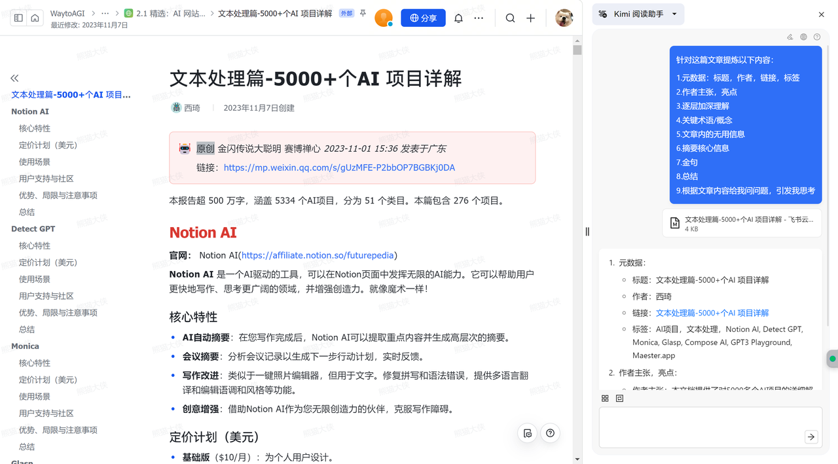Click the 2023年11月7日创建 date text

point(259,108)
